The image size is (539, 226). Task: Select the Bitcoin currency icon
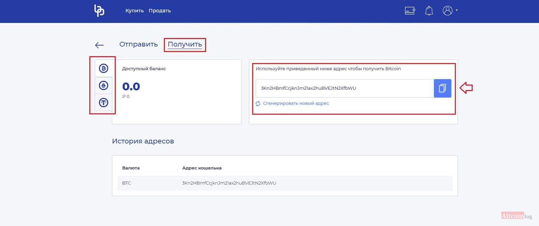coord(103,68)
